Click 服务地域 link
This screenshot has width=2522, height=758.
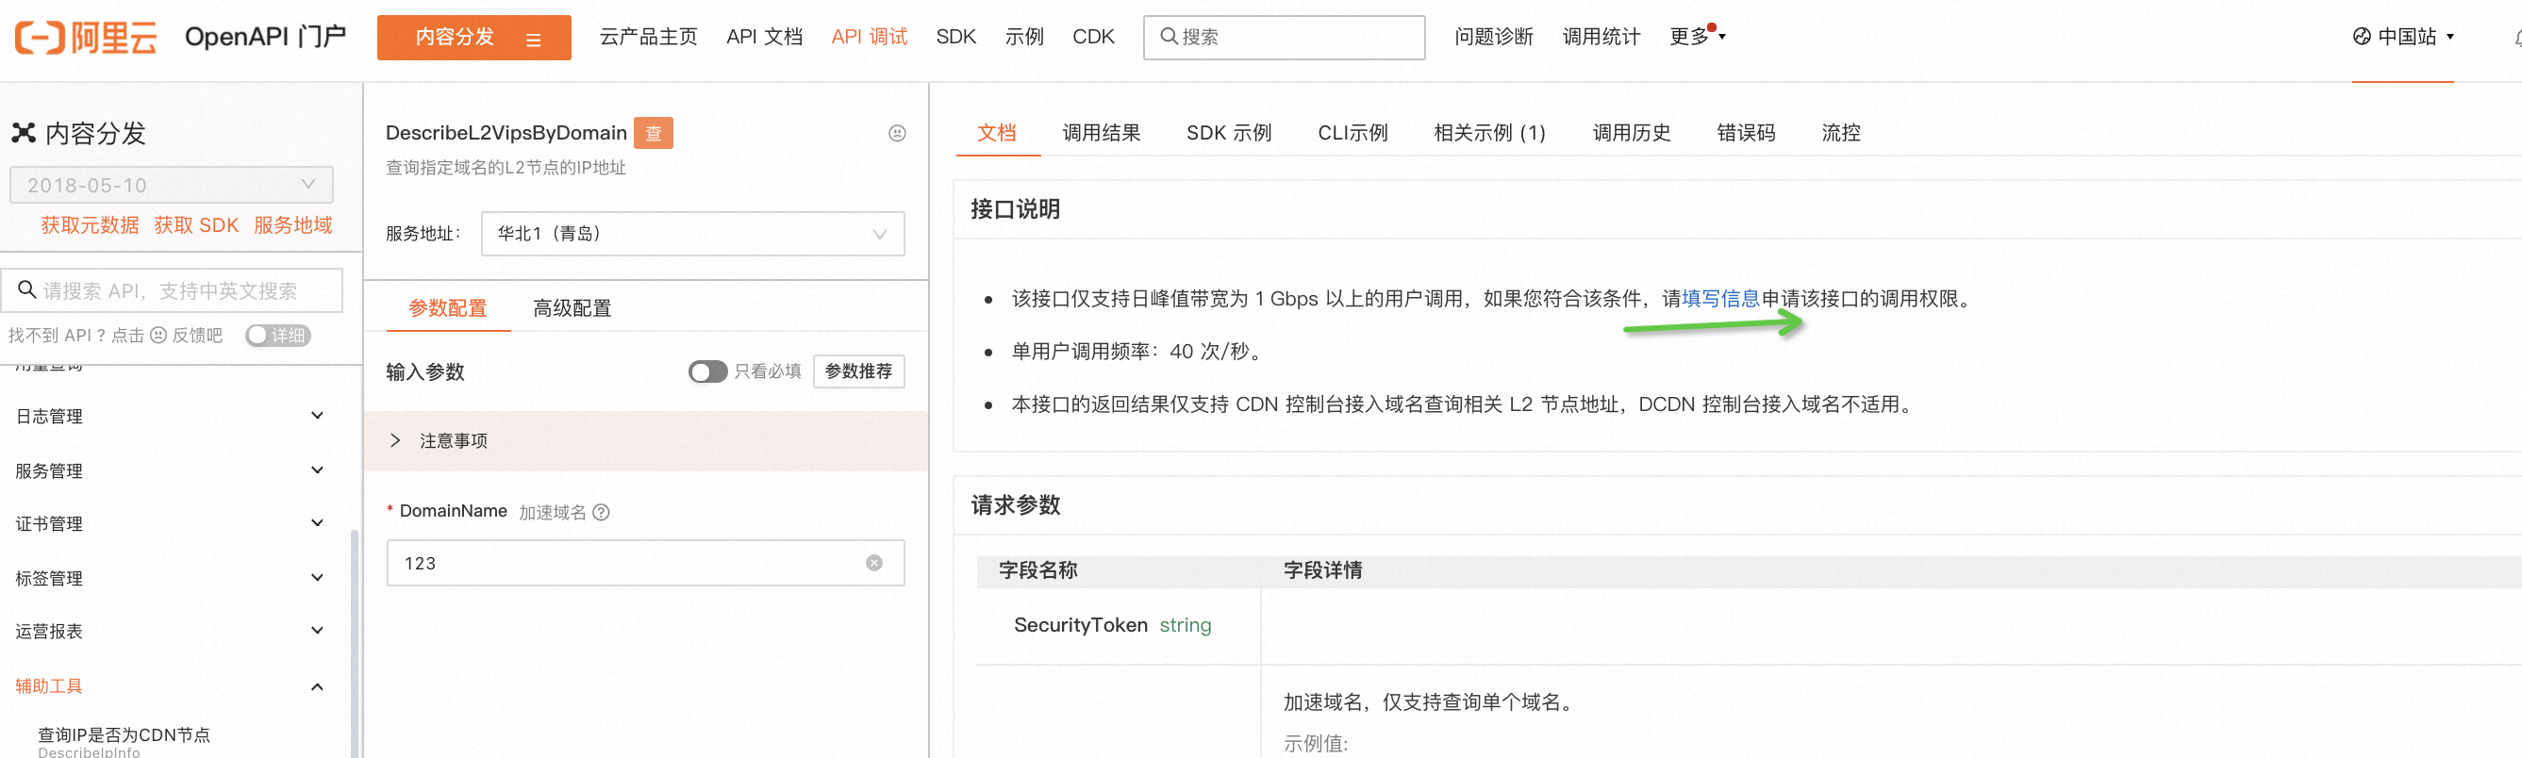click(x=292, y=225)
